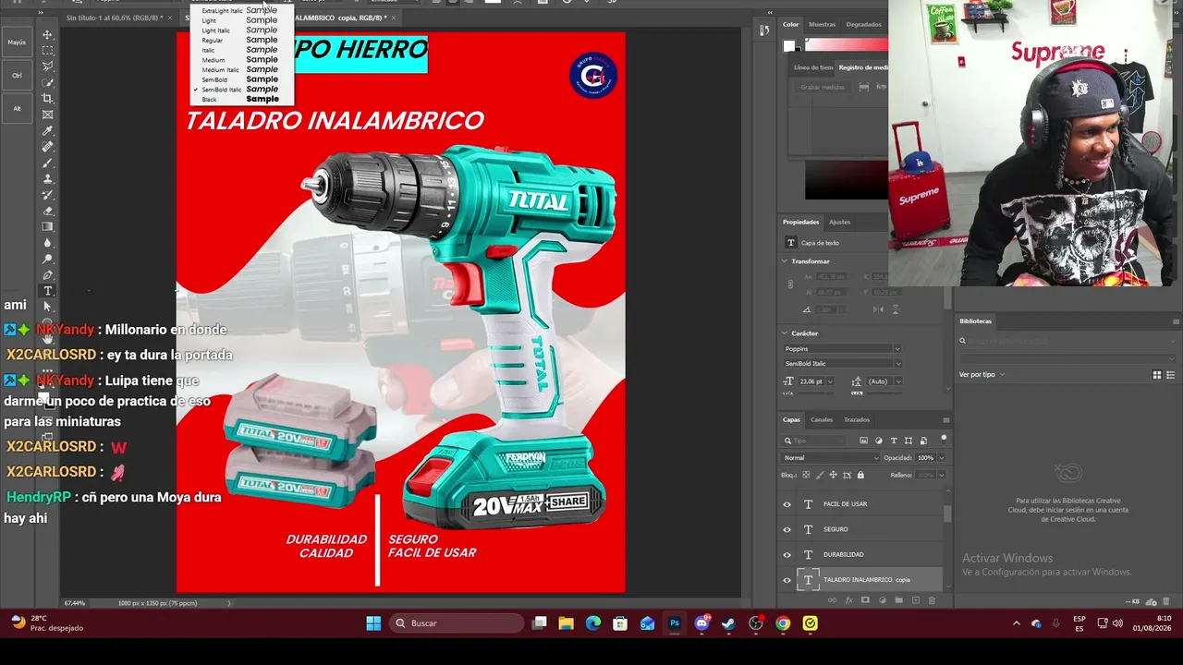Screen dimensions: 1183x665
Task: Select the Eyedropper tool
Action: [x=47, y=130]
